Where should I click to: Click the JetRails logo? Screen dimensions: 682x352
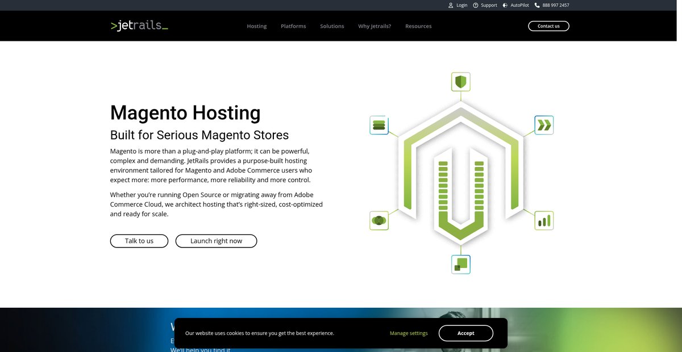[x=139, y=26]
